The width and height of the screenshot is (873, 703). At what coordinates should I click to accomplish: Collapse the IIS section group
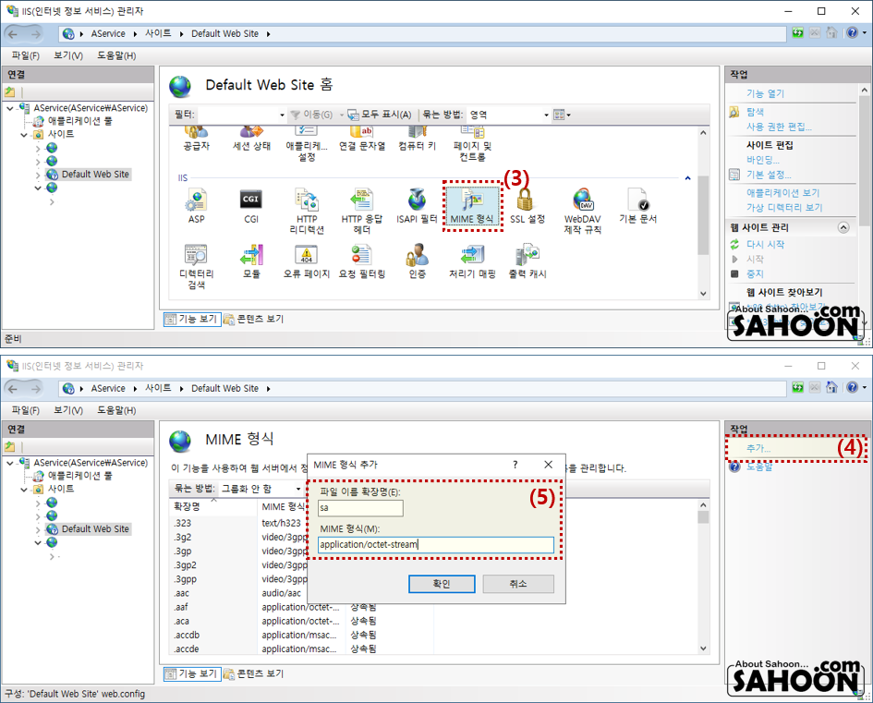point(686,176)
